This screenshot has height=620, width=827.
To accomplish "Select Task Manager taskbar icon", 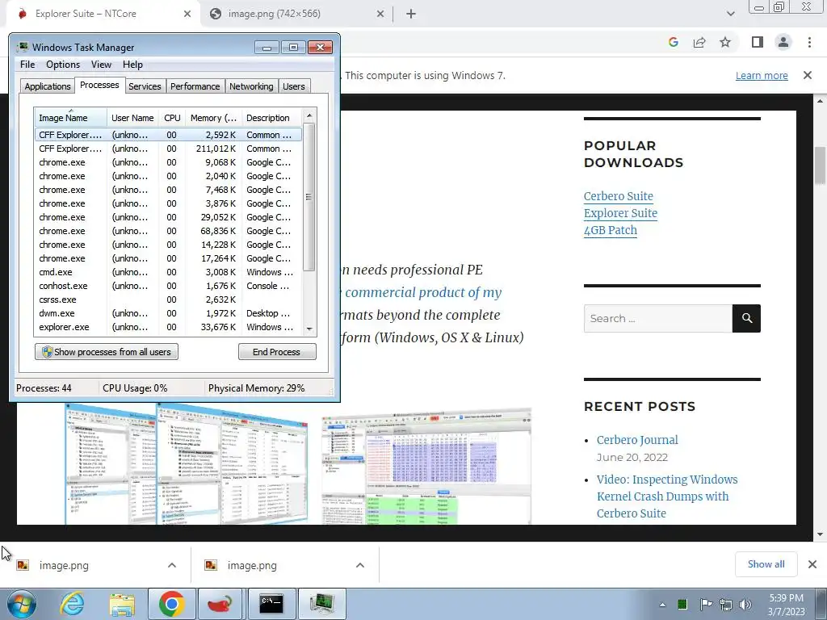I will coord(321,604).
